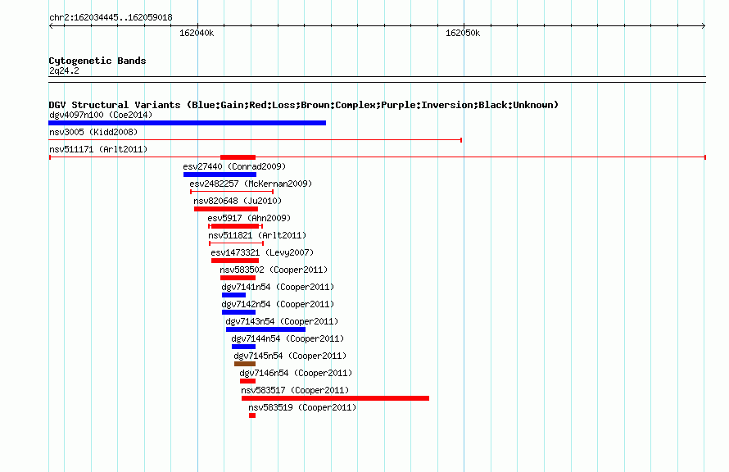This screenshot has height=472, width=729.
Task: Select the brown dgv7145n54 complex bar
Action: tap(245, 364)
